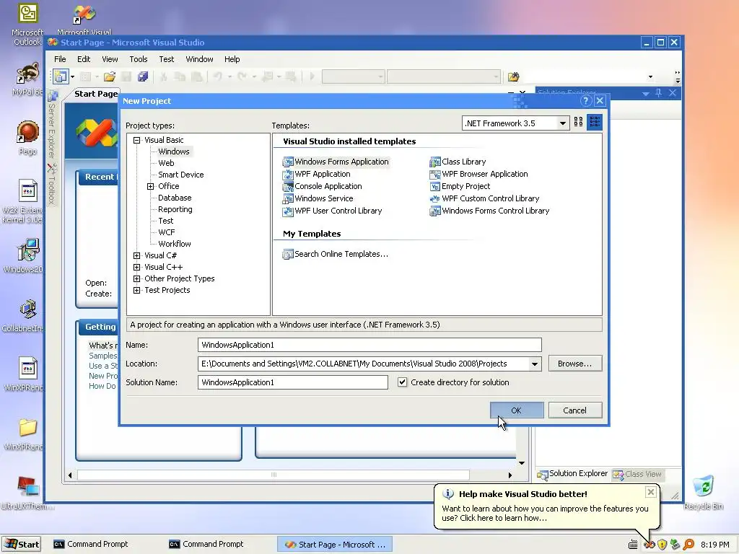Open the Tools menu
The height and width of the screenshot is (554, 739).
(139, 59)
